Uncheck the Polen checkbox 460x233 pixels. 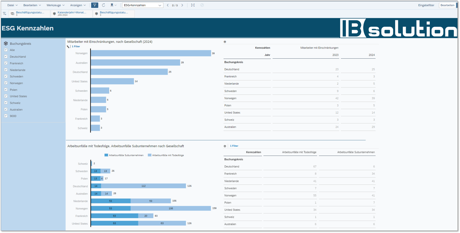point(6,90)
